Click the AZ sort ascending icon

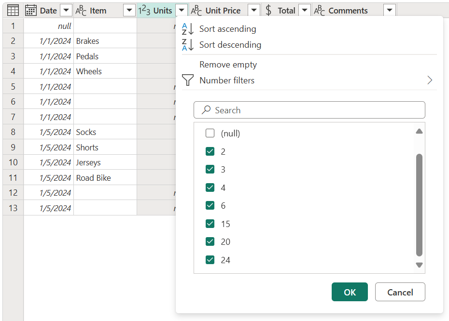188,28
